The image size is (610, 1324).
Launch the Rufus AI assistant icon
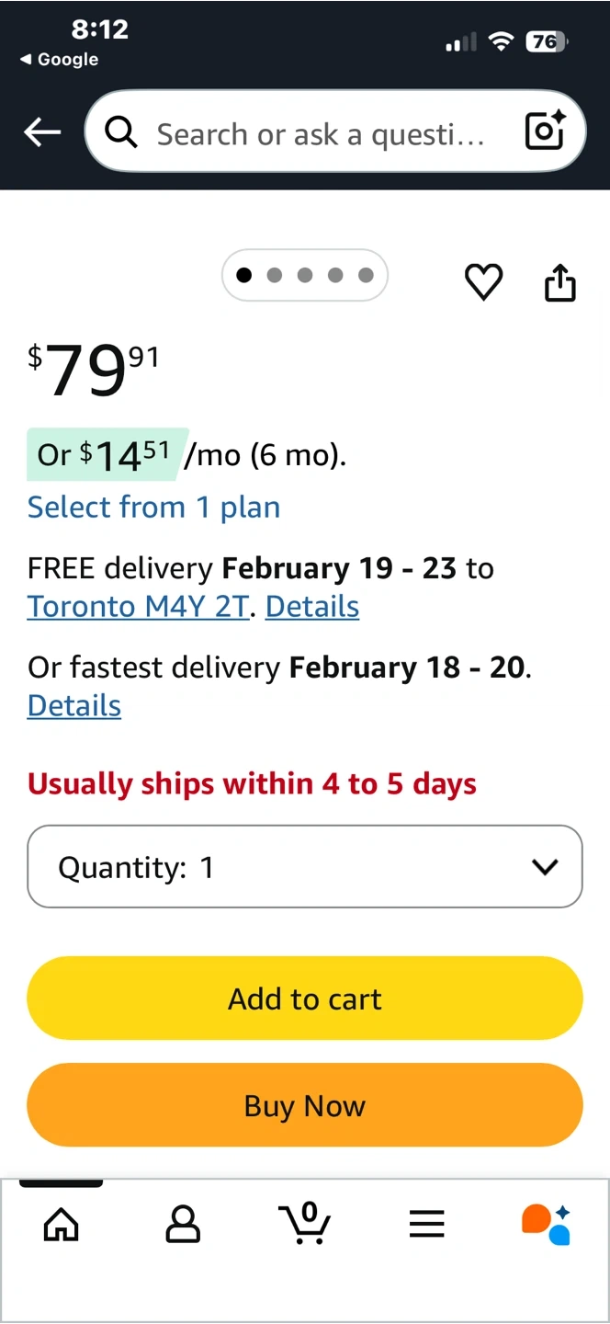pos(547,1224)
